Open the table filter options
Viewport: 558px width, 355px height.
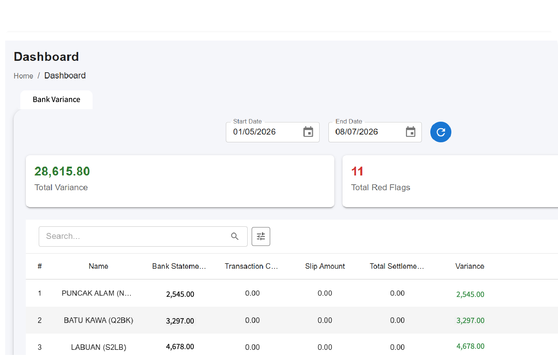coord(261,236)
